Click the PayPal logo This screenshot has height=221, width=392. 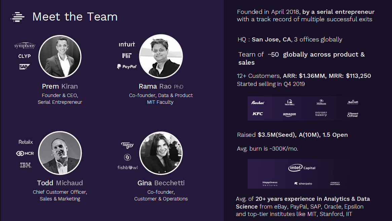(x=127, y=67)
